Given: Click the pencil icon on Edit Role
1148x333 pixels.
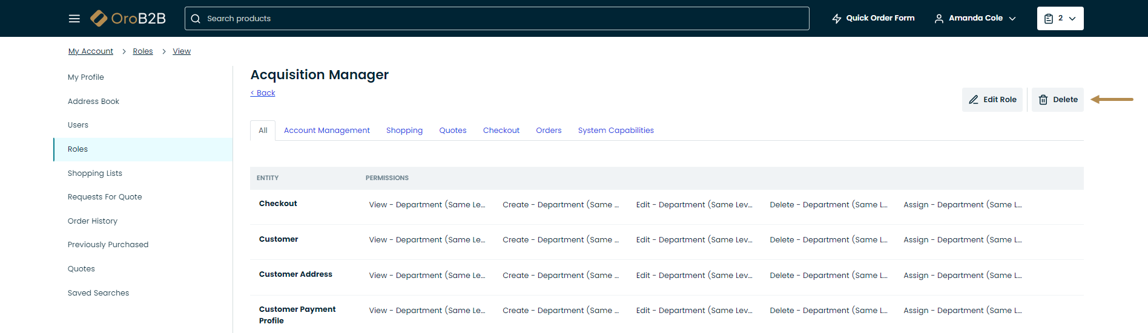Looking at the screenshot, I should 974,100.
